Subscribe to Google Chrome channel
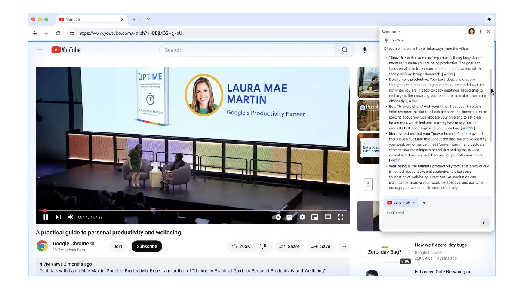Image resolution: width=511 pixels, height=288 pixels. coord(147,246)
